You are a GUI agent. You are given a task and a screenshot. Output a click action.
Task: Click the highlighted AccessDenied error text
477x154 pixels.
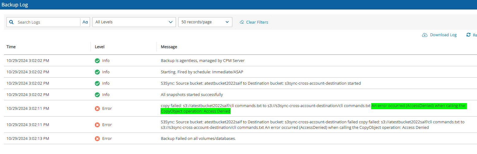313,109
